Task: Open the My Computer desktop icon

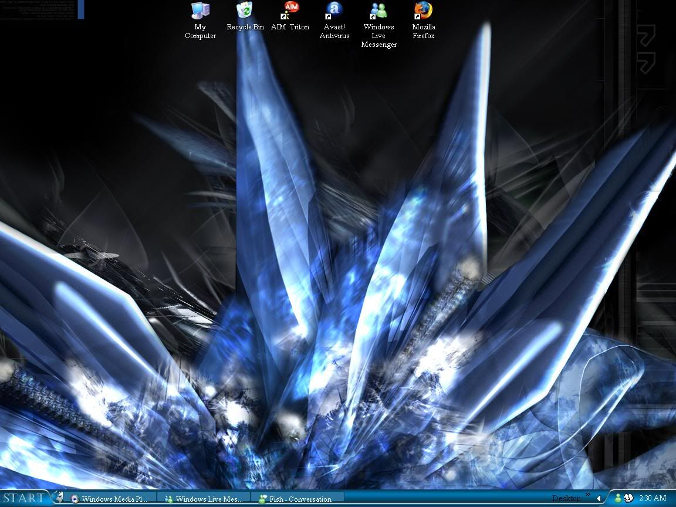Action: (x=200, y=11)
